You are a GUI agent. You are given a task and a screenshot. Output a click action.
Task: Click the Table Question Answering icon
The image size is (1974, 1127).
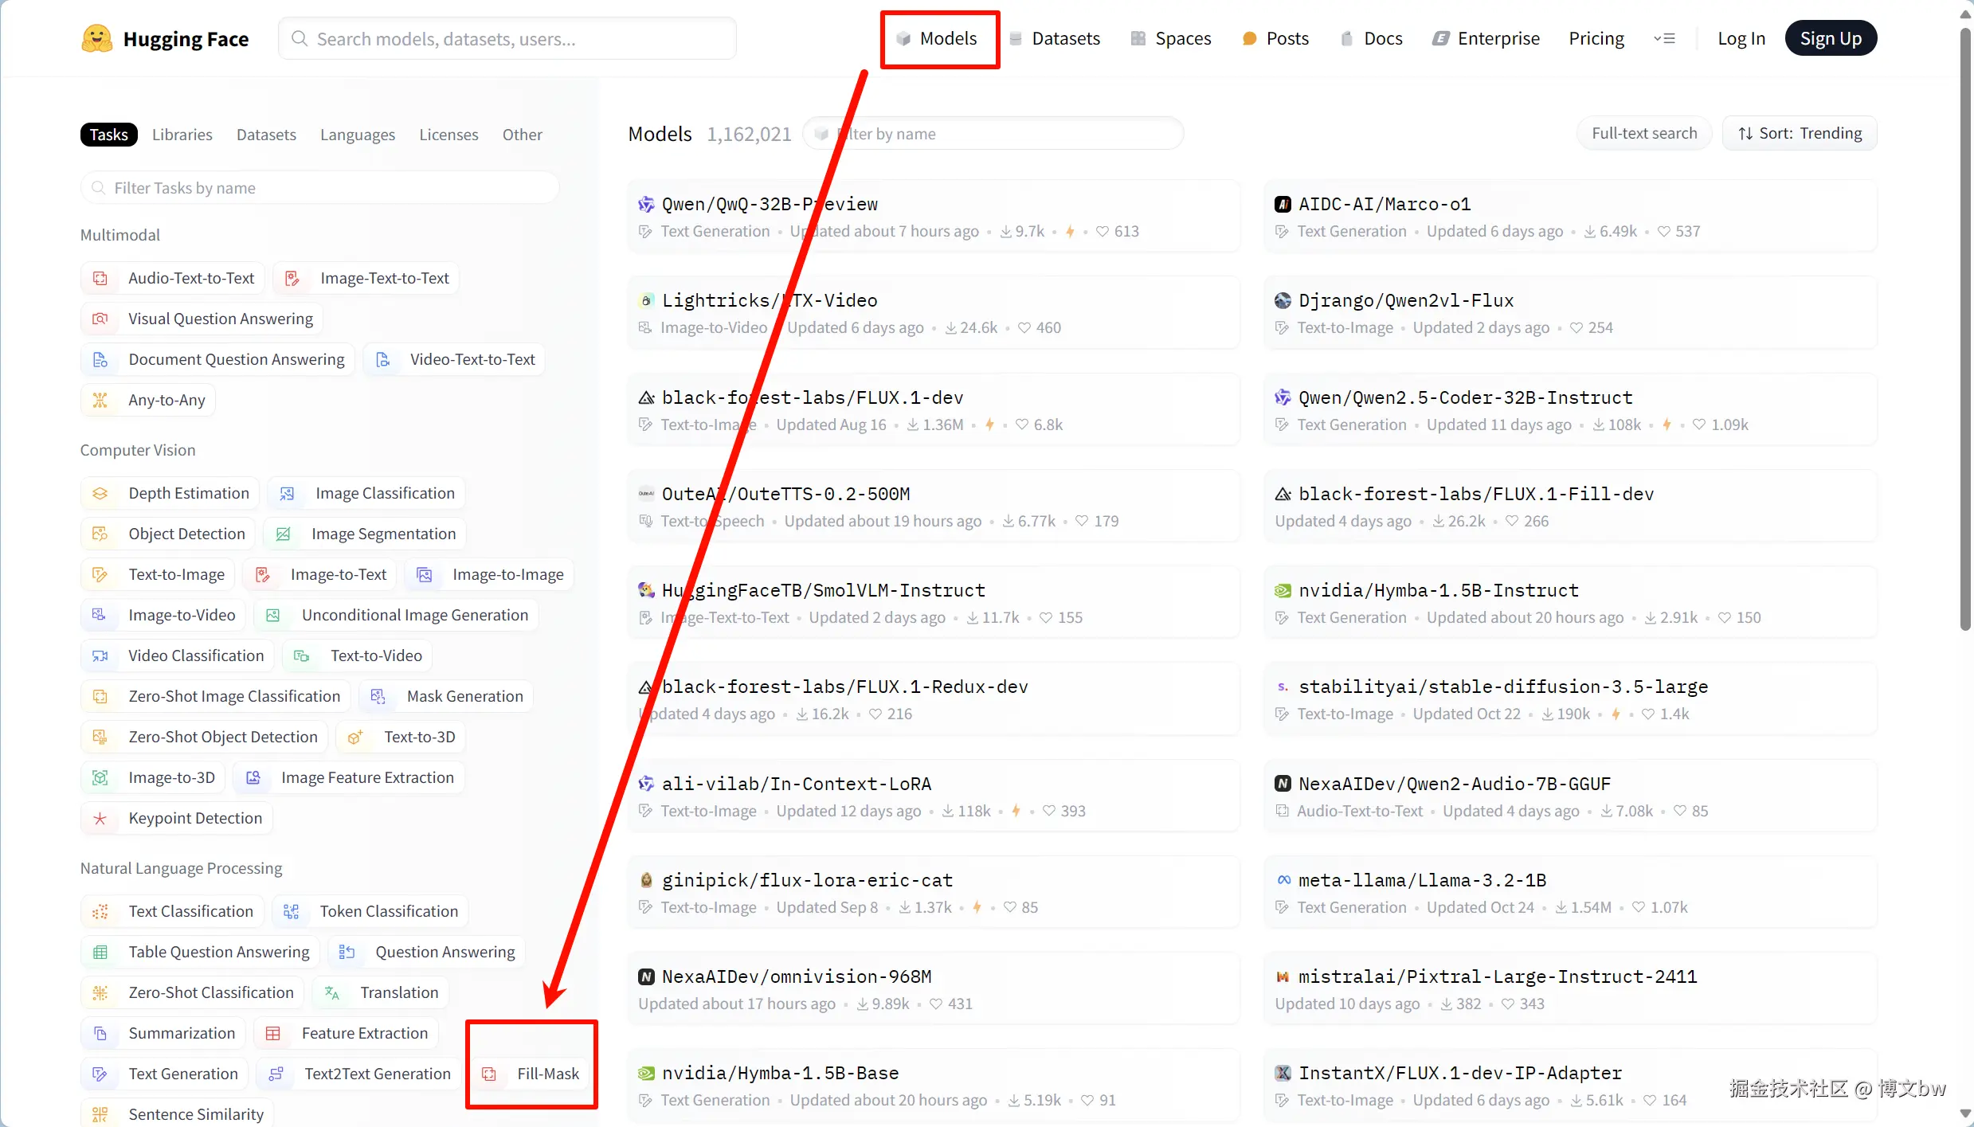(100, 952)
